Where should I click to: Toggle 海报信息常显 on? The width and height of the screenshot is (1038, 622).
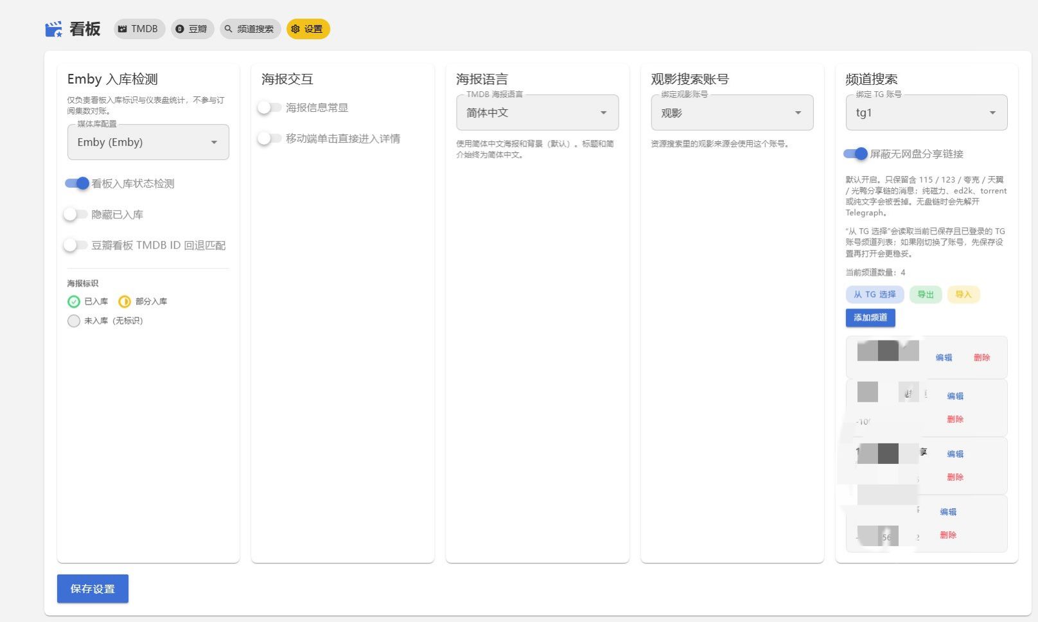[x=270, y=108]
